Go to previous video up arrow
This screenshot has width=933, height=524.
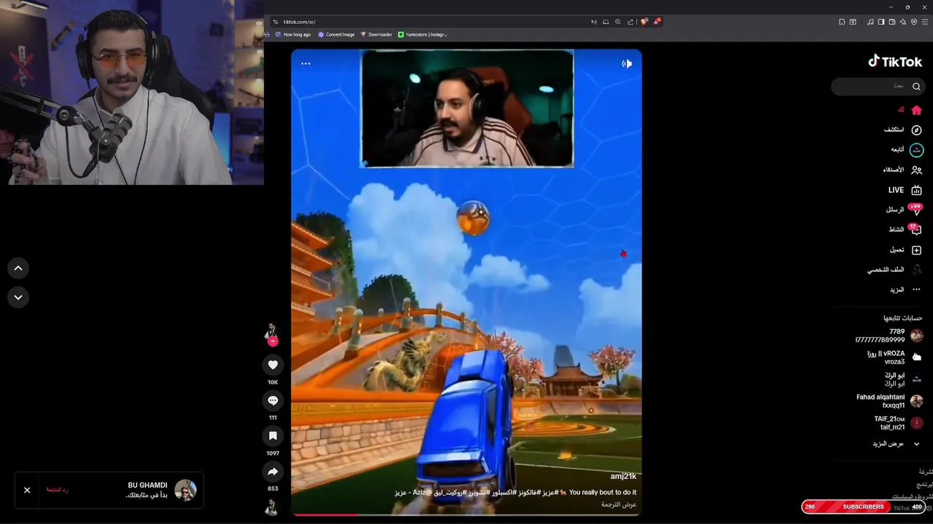18,269
